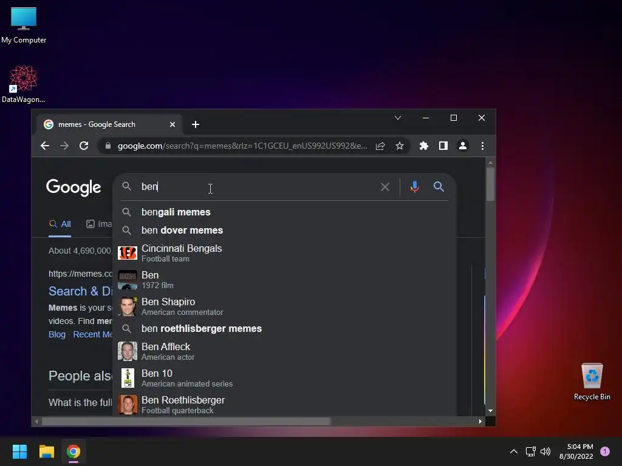This screenshot has height=466, width=622.
Task: Share this page from the address bar
Action: point(380,146)
